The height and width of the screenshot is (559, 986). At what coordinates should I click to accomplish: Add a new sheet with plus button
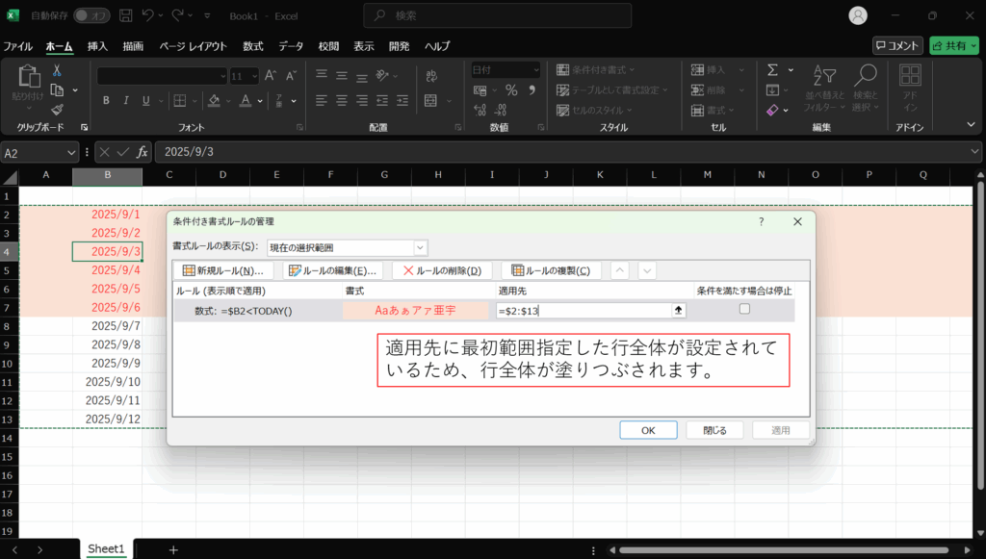click(x=173, y=549)
